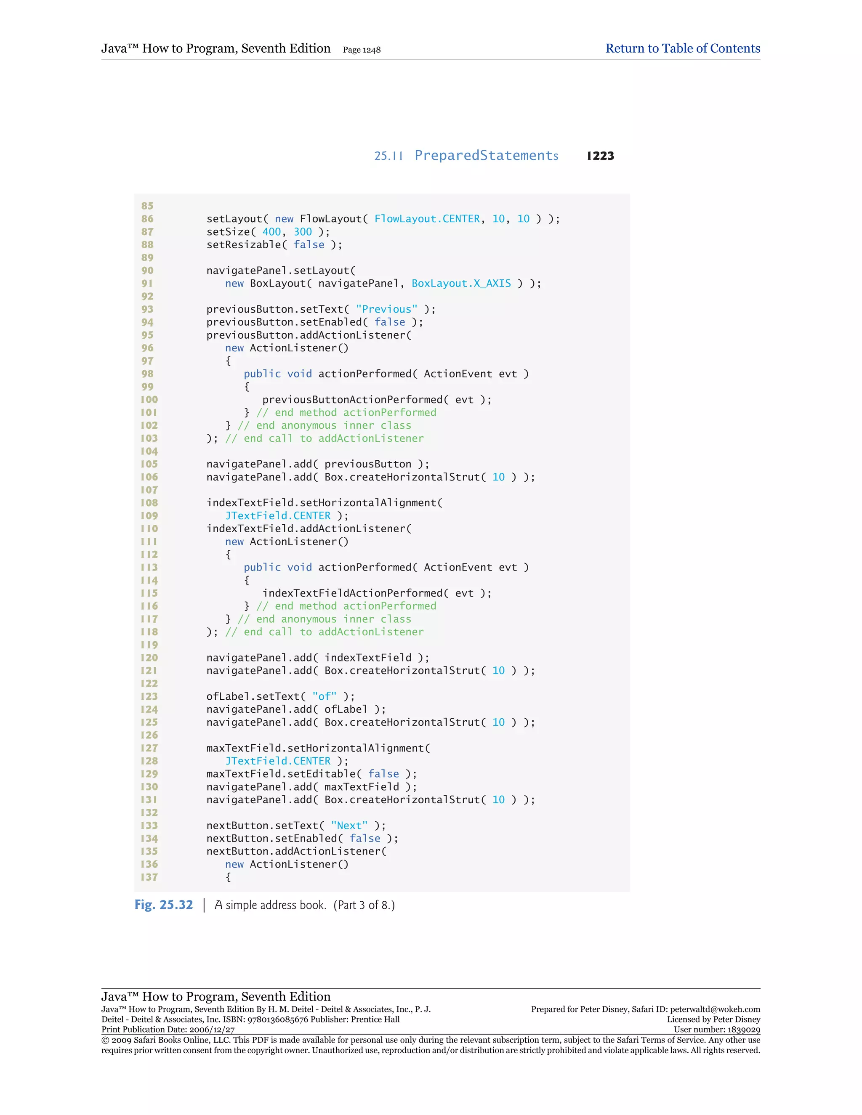Viewport: 862px width, 1115px height.
Task: Click page number 1223 beside section heading
Action: click(x=600, y=156)
